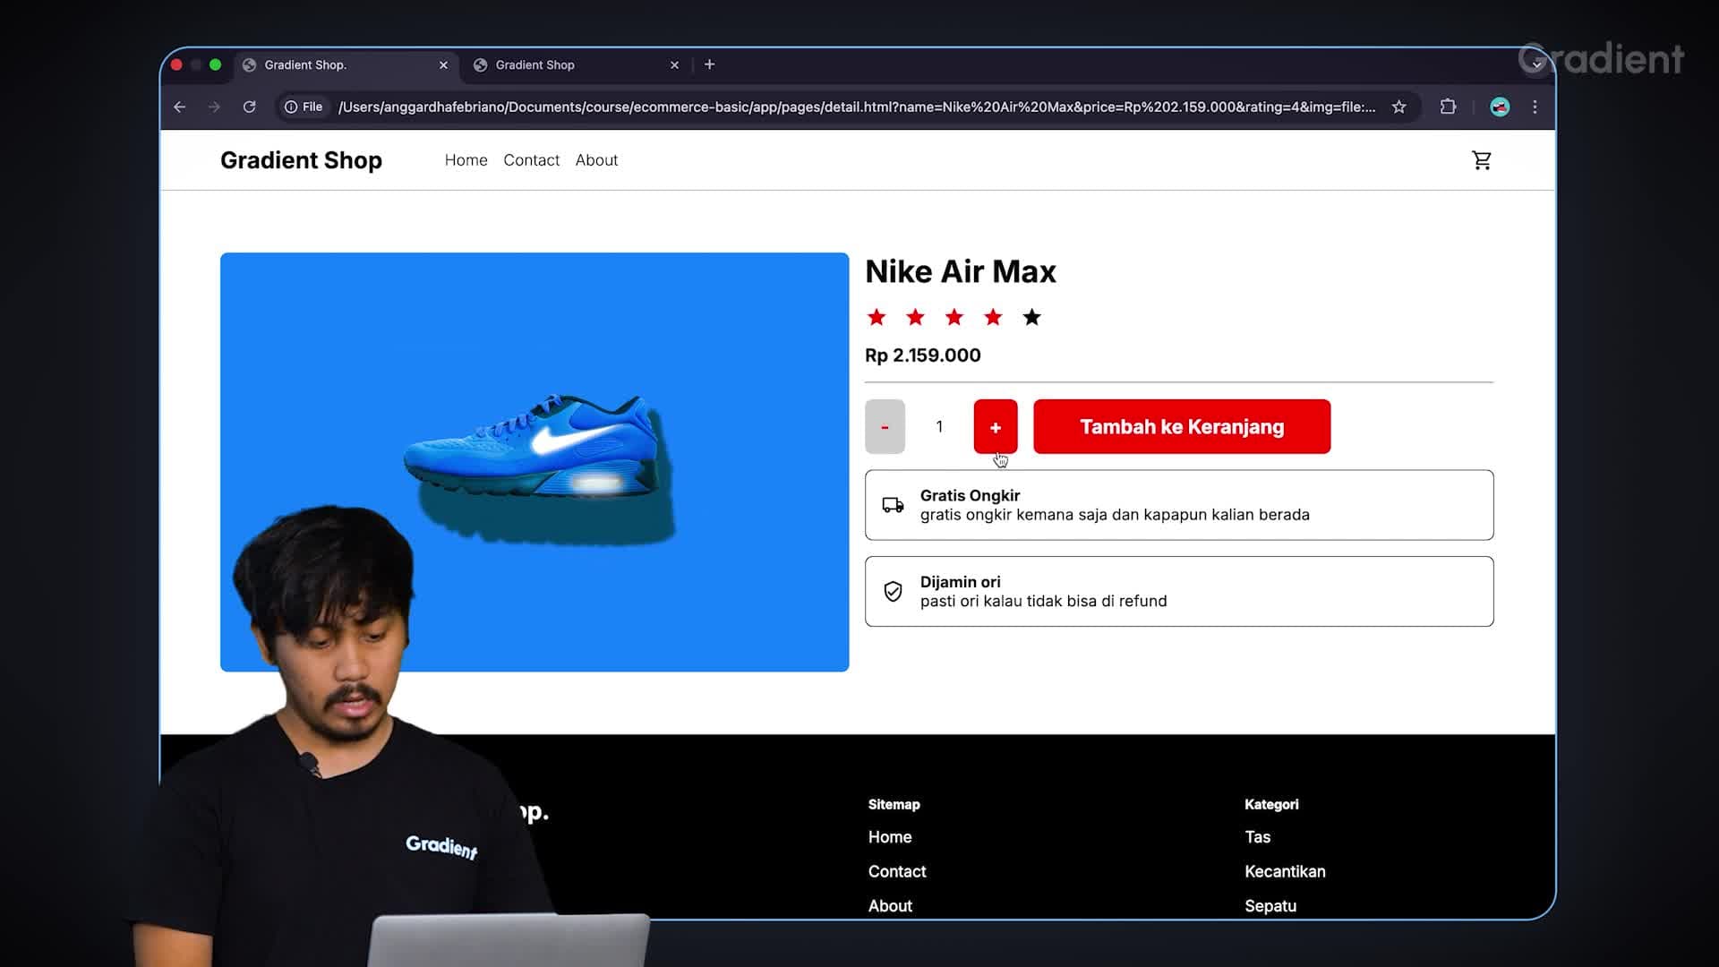Click the shopping cart icon
Image resolution: width=1719 pixels, height=967 pixels.
coord(1482,159)
